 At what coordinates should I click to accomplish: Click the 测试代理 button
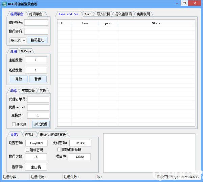[x=41, y=124]
